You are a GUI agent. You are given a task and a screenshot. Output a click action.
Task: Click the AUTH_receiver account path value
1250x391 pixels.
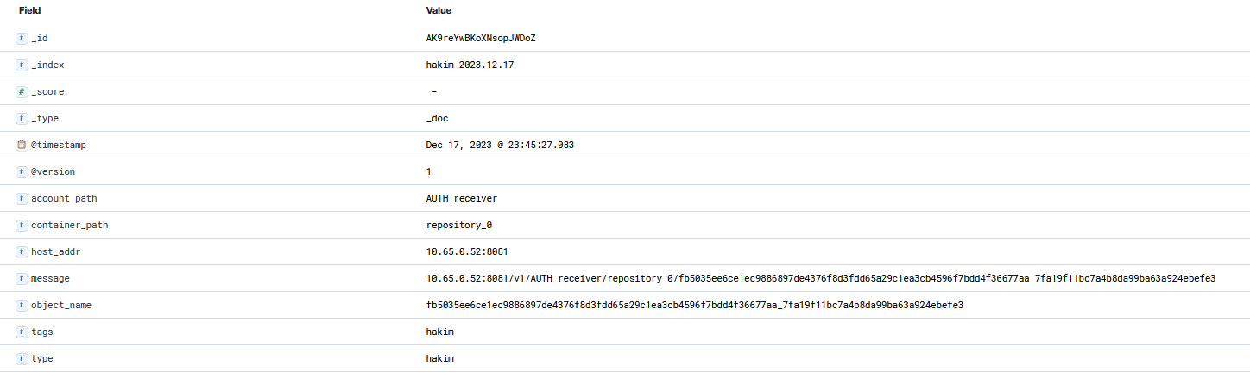coord(462,199)
